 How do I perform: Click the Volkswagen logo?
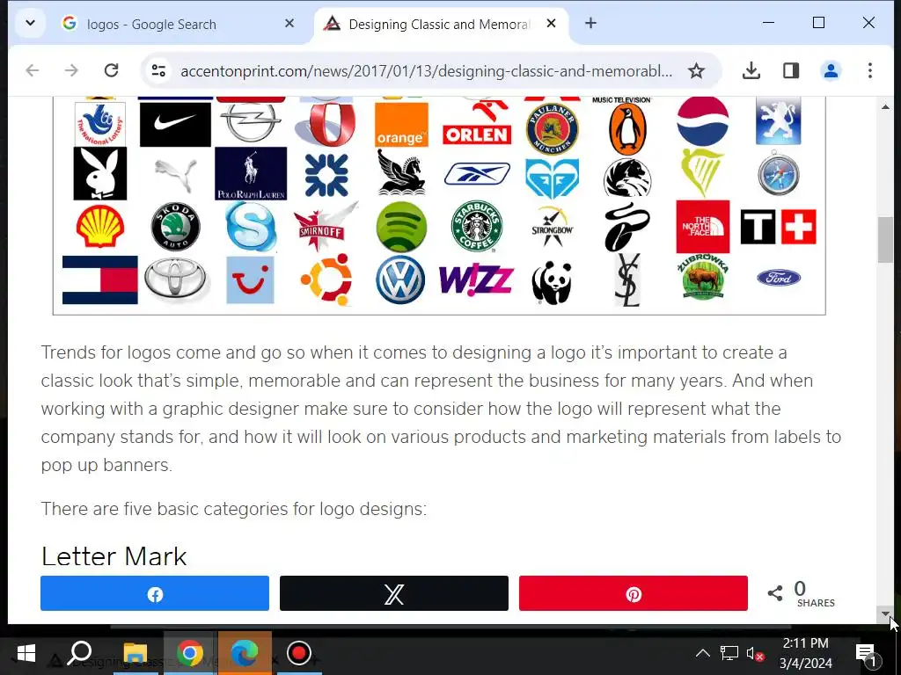400,279
